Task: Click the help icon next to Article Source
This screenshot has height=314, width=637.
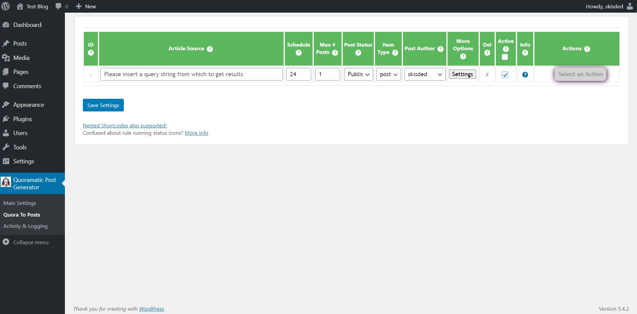Action: pyautogui.click(x=210, y=49)
